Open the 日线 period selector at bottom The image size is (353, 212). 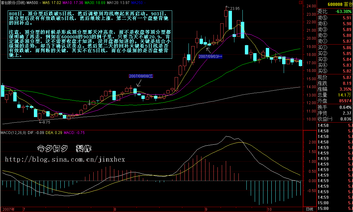[309, 209]
